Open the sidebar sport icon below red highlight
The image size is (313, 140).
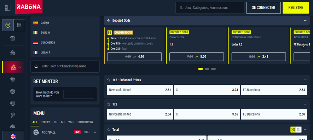(x=13, y=79)
